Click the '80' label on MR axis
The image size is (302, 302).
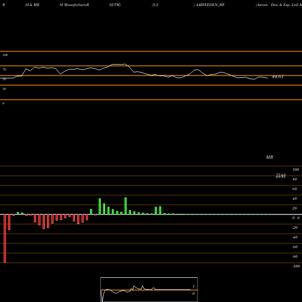tap(295, 179)
